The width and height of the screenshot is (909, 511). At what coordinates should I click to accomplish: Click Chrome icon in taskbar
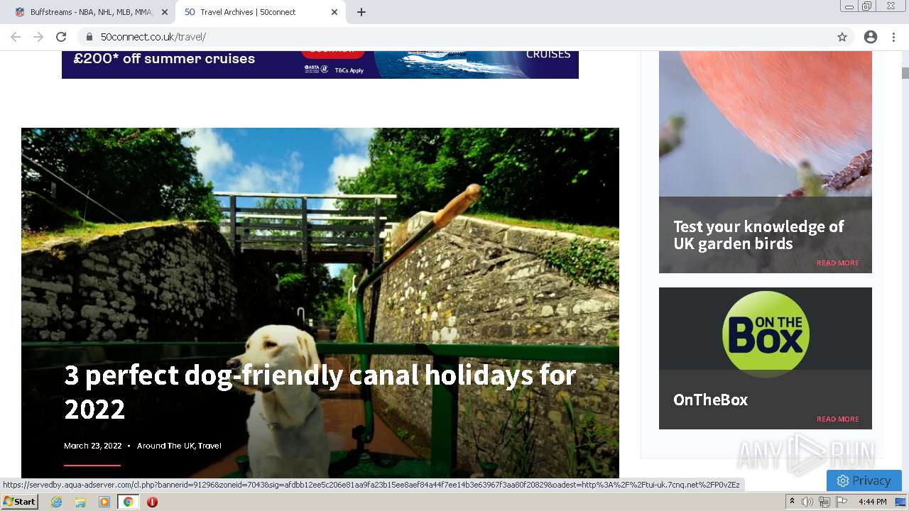coord(129,502)
